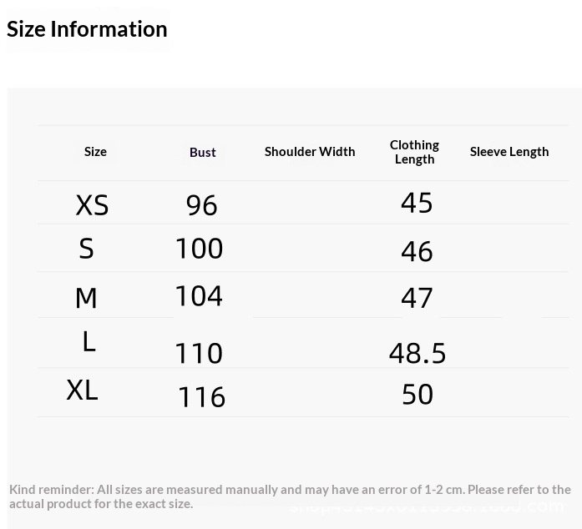This screenshot has height=529, width=582.
Task: Click the bust value 110
Action: pyautogui.click(x=199, y=353)
